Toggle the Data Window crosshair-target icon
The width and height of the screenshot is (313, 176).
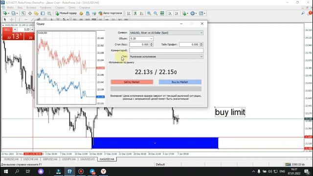pyautogui.click(x=30, y=13)
